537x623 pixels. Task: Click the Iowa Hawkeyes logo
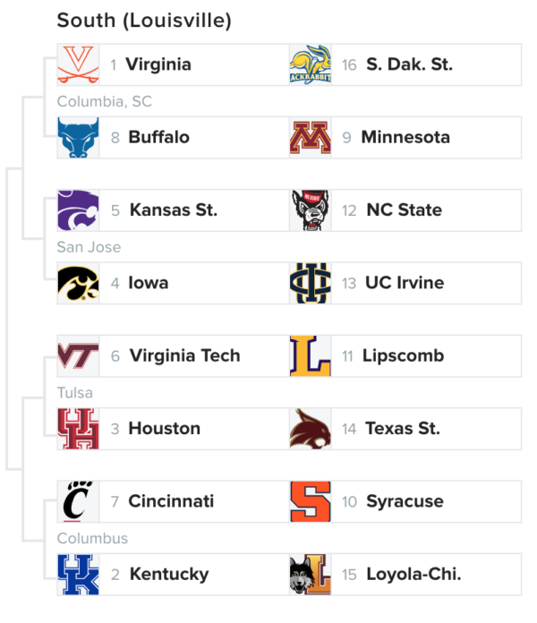pyautogui.click(x=78, y=283)
